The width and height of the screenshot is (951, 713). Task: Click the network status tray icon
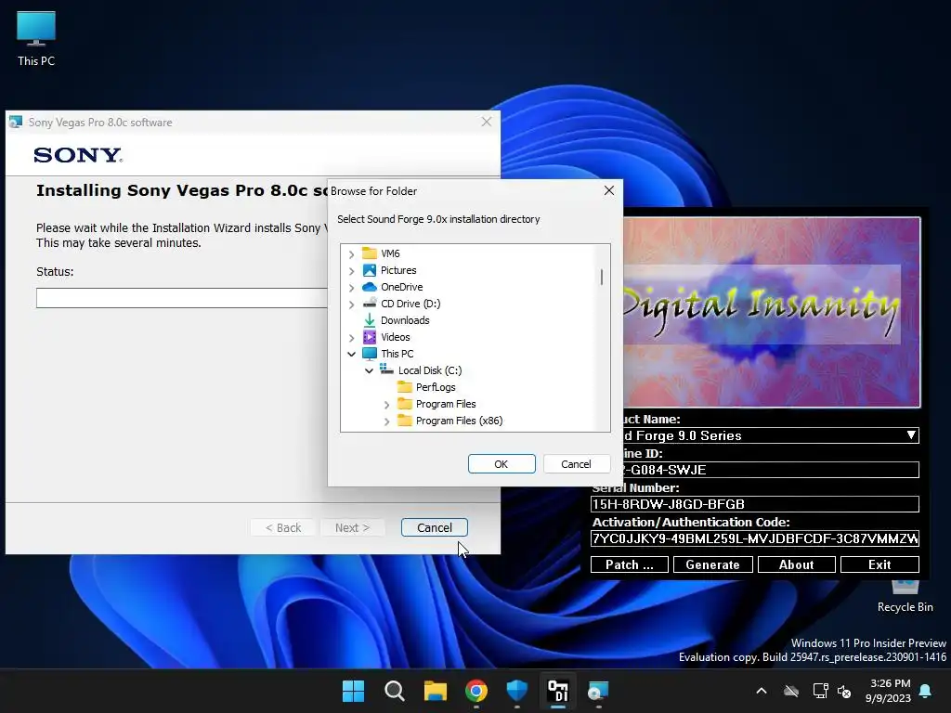pyautogui.click(x=820, y=691)
